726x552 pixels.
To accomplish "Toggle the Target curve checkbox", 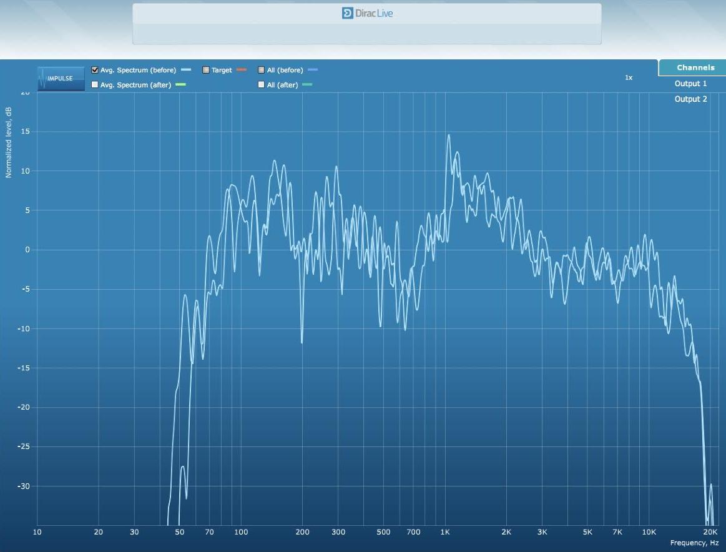I will pyautogui.click(x=205, y=70).
